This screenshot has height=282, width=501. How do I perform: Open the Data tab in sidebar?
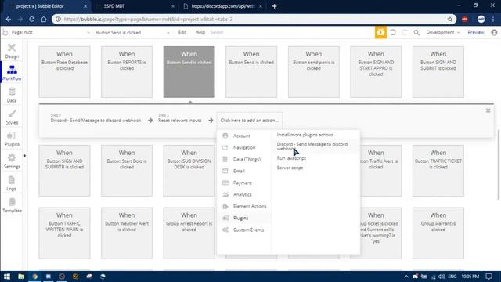point(12,95)
